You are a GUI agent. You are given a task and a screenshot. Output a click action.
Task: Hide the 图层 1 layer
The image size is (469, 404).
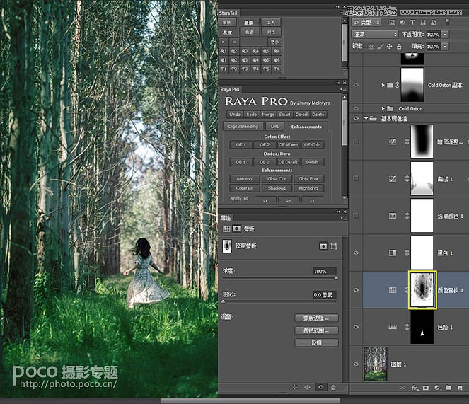pyautogui.click(x=356, y=364)
